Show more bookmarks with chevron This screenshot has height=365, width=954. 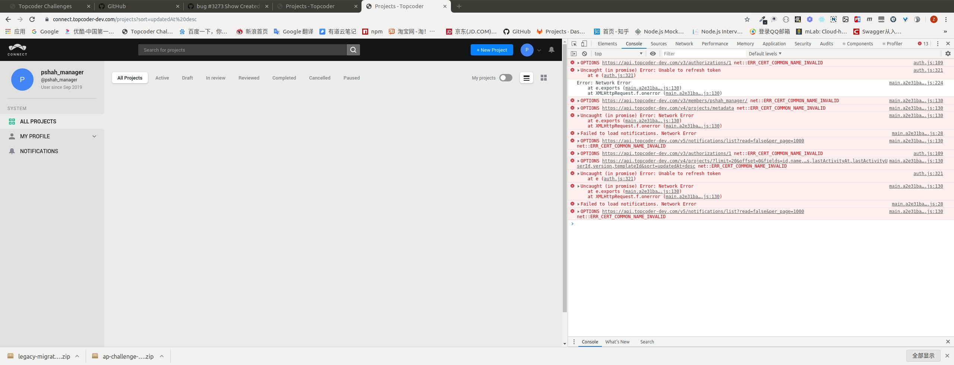945,32
